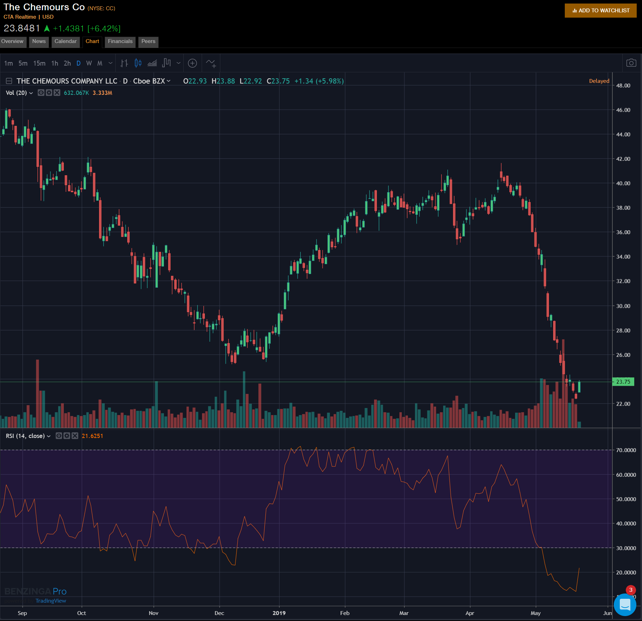Select the step-line chart style icon
642x621 pixels.
point(166,63)
